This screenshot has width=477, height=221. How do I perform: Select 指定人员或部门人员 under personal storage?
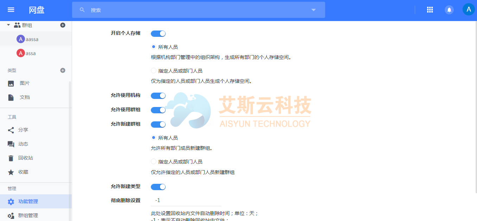tap(154, 71)
